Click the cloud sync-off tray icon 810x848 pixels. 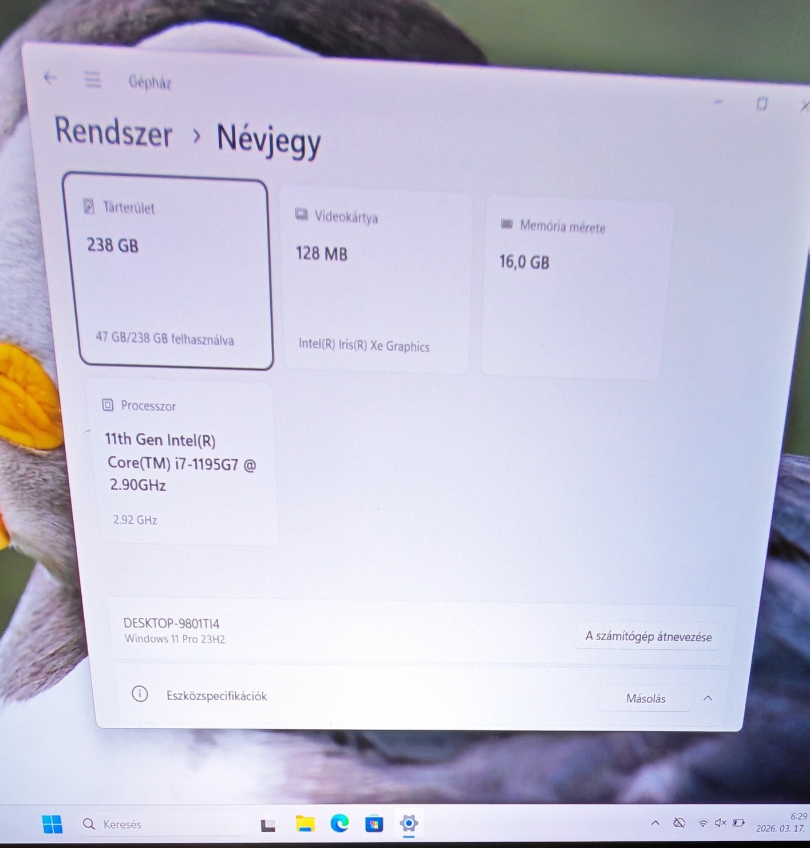coord(679,823)
